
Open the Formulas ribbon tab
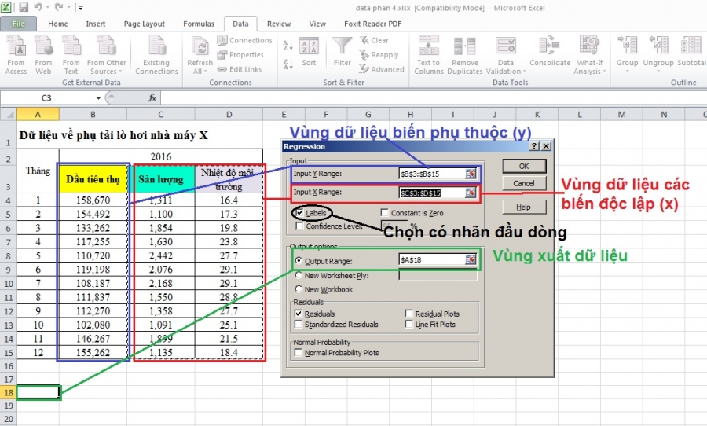click(x=198, y=24)
